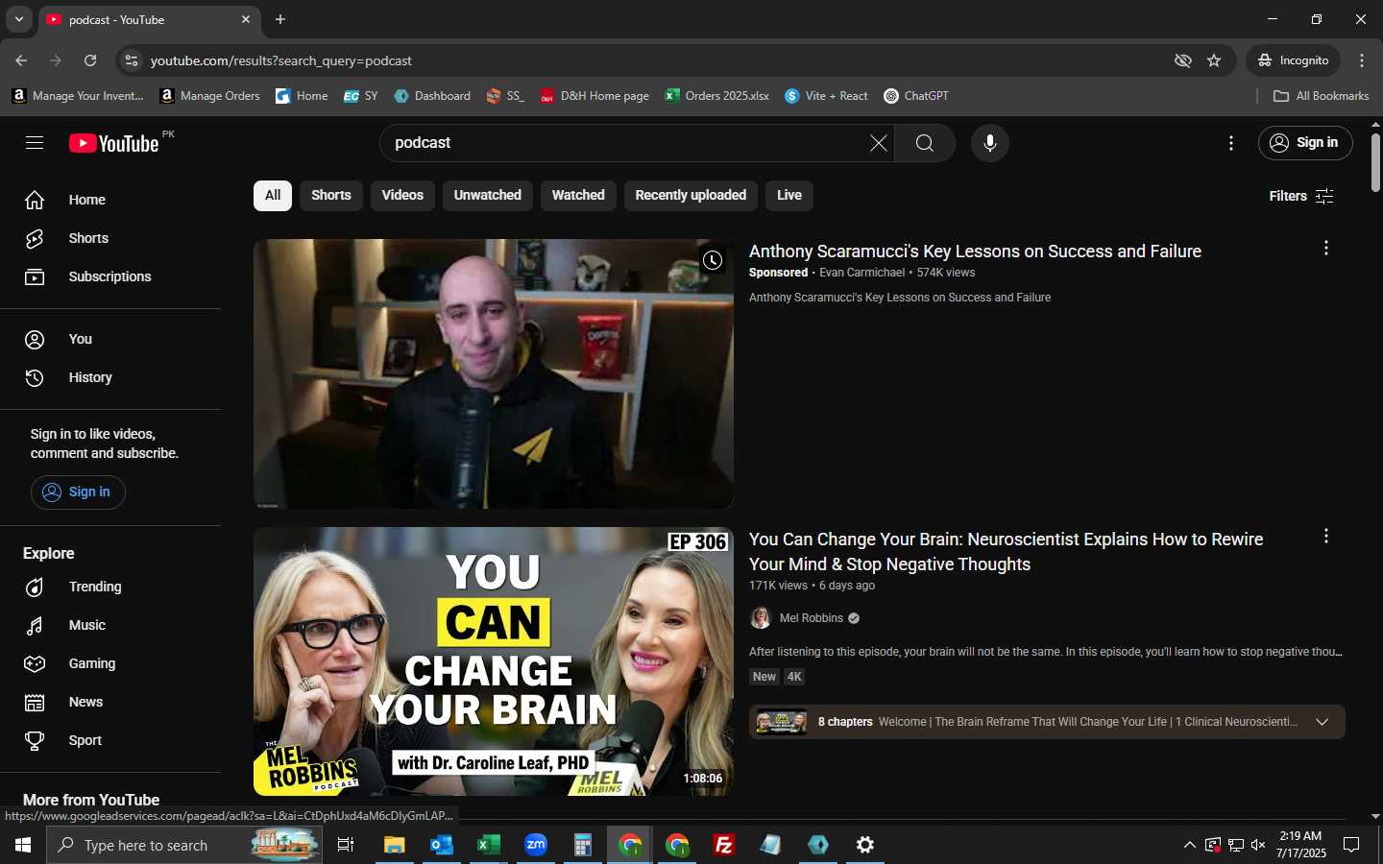Bookmark this tab with star icon

pyautogui.click(x=1214, y=60)
